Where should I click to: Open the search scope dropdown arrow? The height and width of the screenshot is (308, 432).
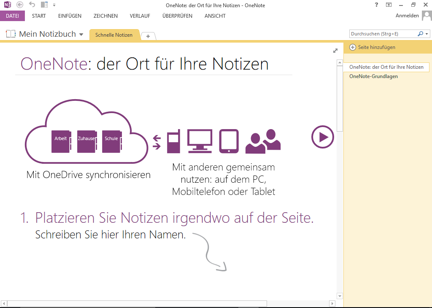(427, 34)
